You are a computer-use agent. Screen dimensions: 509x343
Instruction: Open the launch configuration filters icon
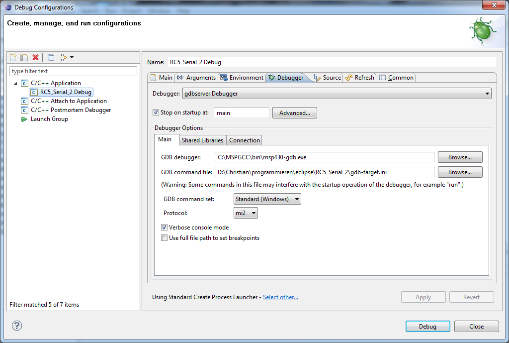click(63, 57)
